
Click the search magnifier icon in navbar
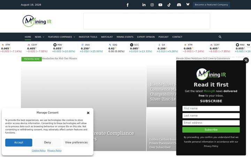tap(220, 37)
